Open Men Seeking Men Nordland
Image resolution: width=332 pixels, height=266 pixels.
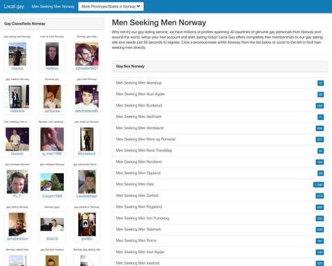tap(220, 162)
